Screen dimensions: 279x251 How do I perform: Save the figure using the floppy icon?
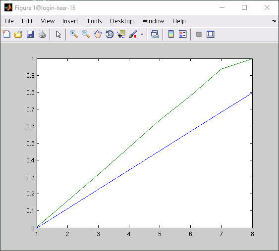click(x=30, y=34)
